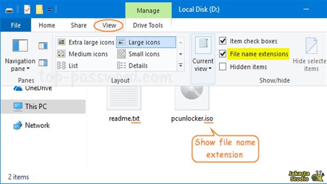Enable the Item check boxes option
The image size is (327, 184).
coord(222,41)
